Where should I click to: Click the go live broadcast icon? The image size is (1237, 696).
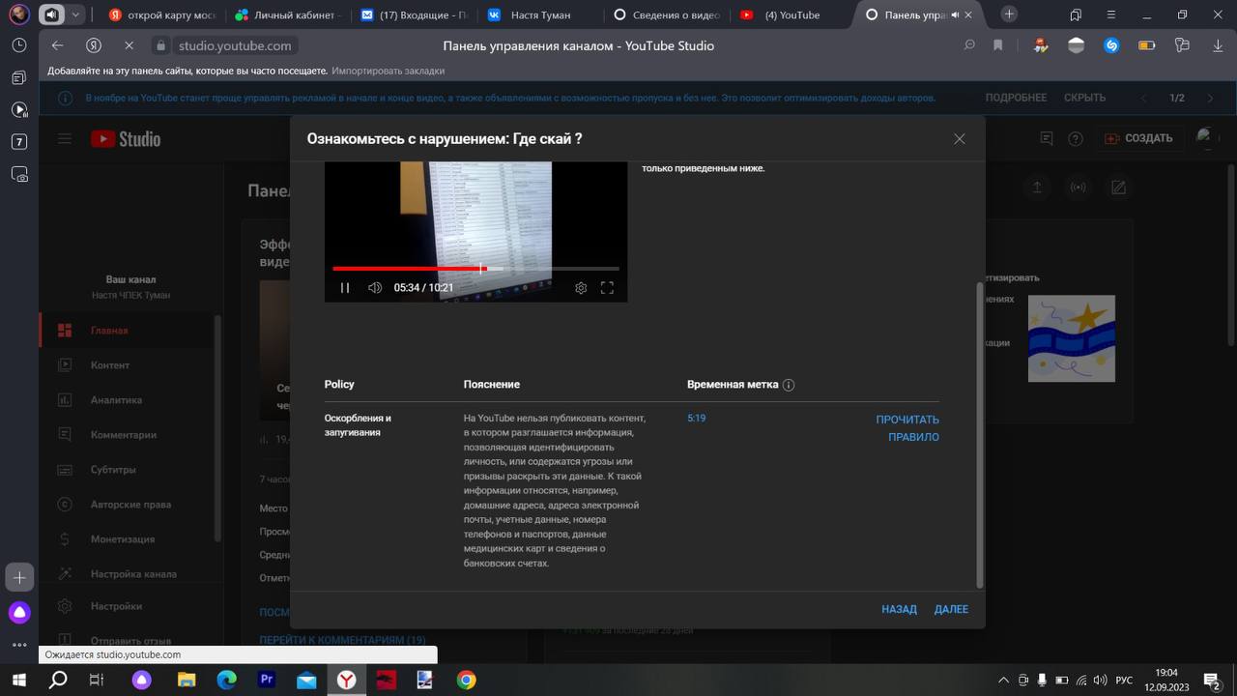click(x=1078, y=188)
